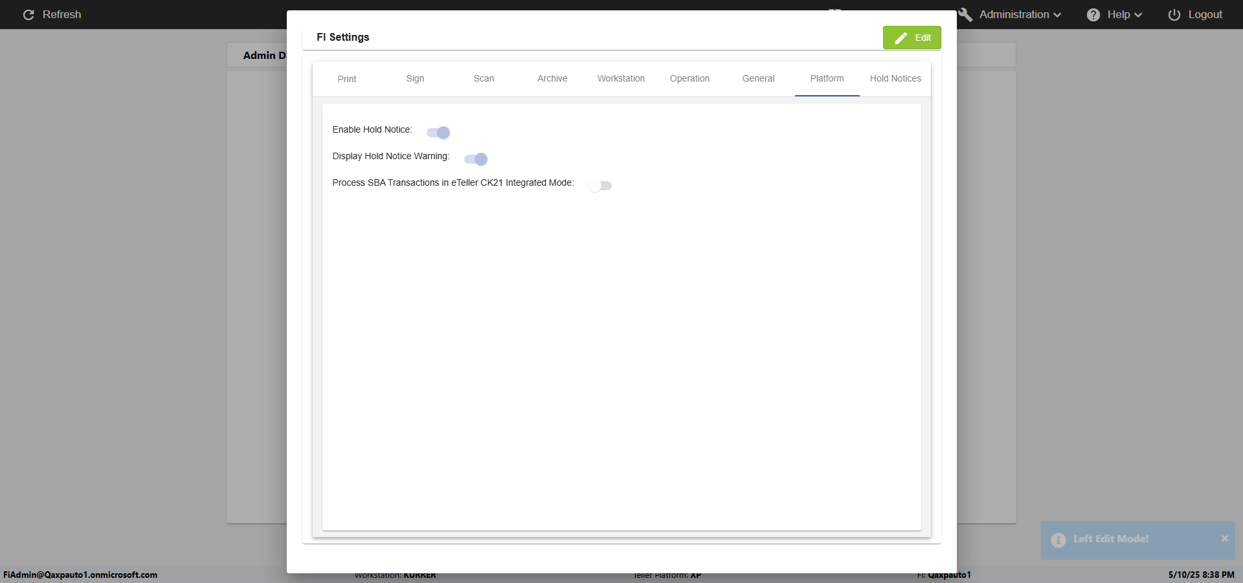Open the Archive tab
Screen dimensions: 1243x583
point(552,78)
